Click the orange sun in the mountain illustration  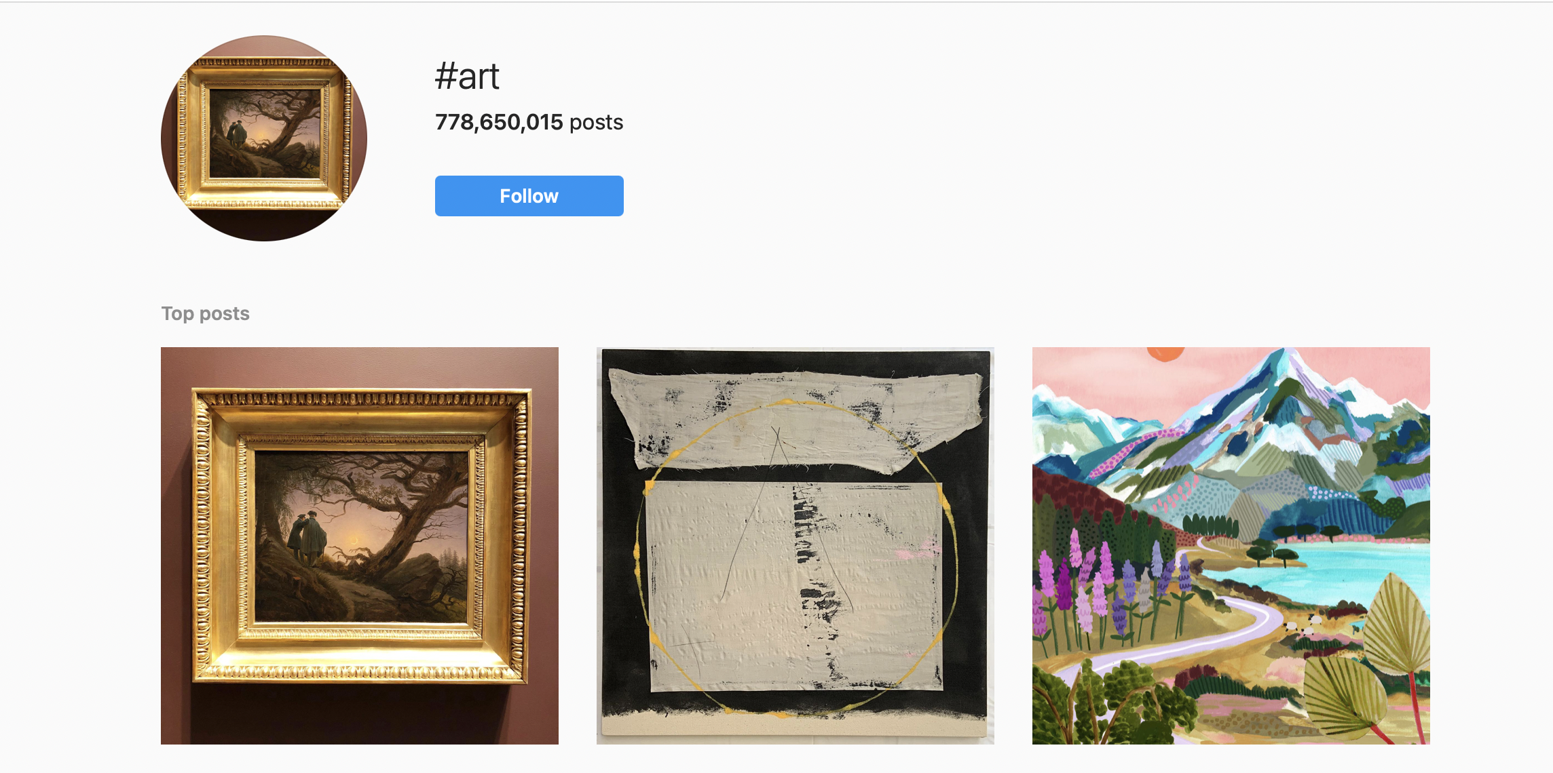click(1165, 353)
